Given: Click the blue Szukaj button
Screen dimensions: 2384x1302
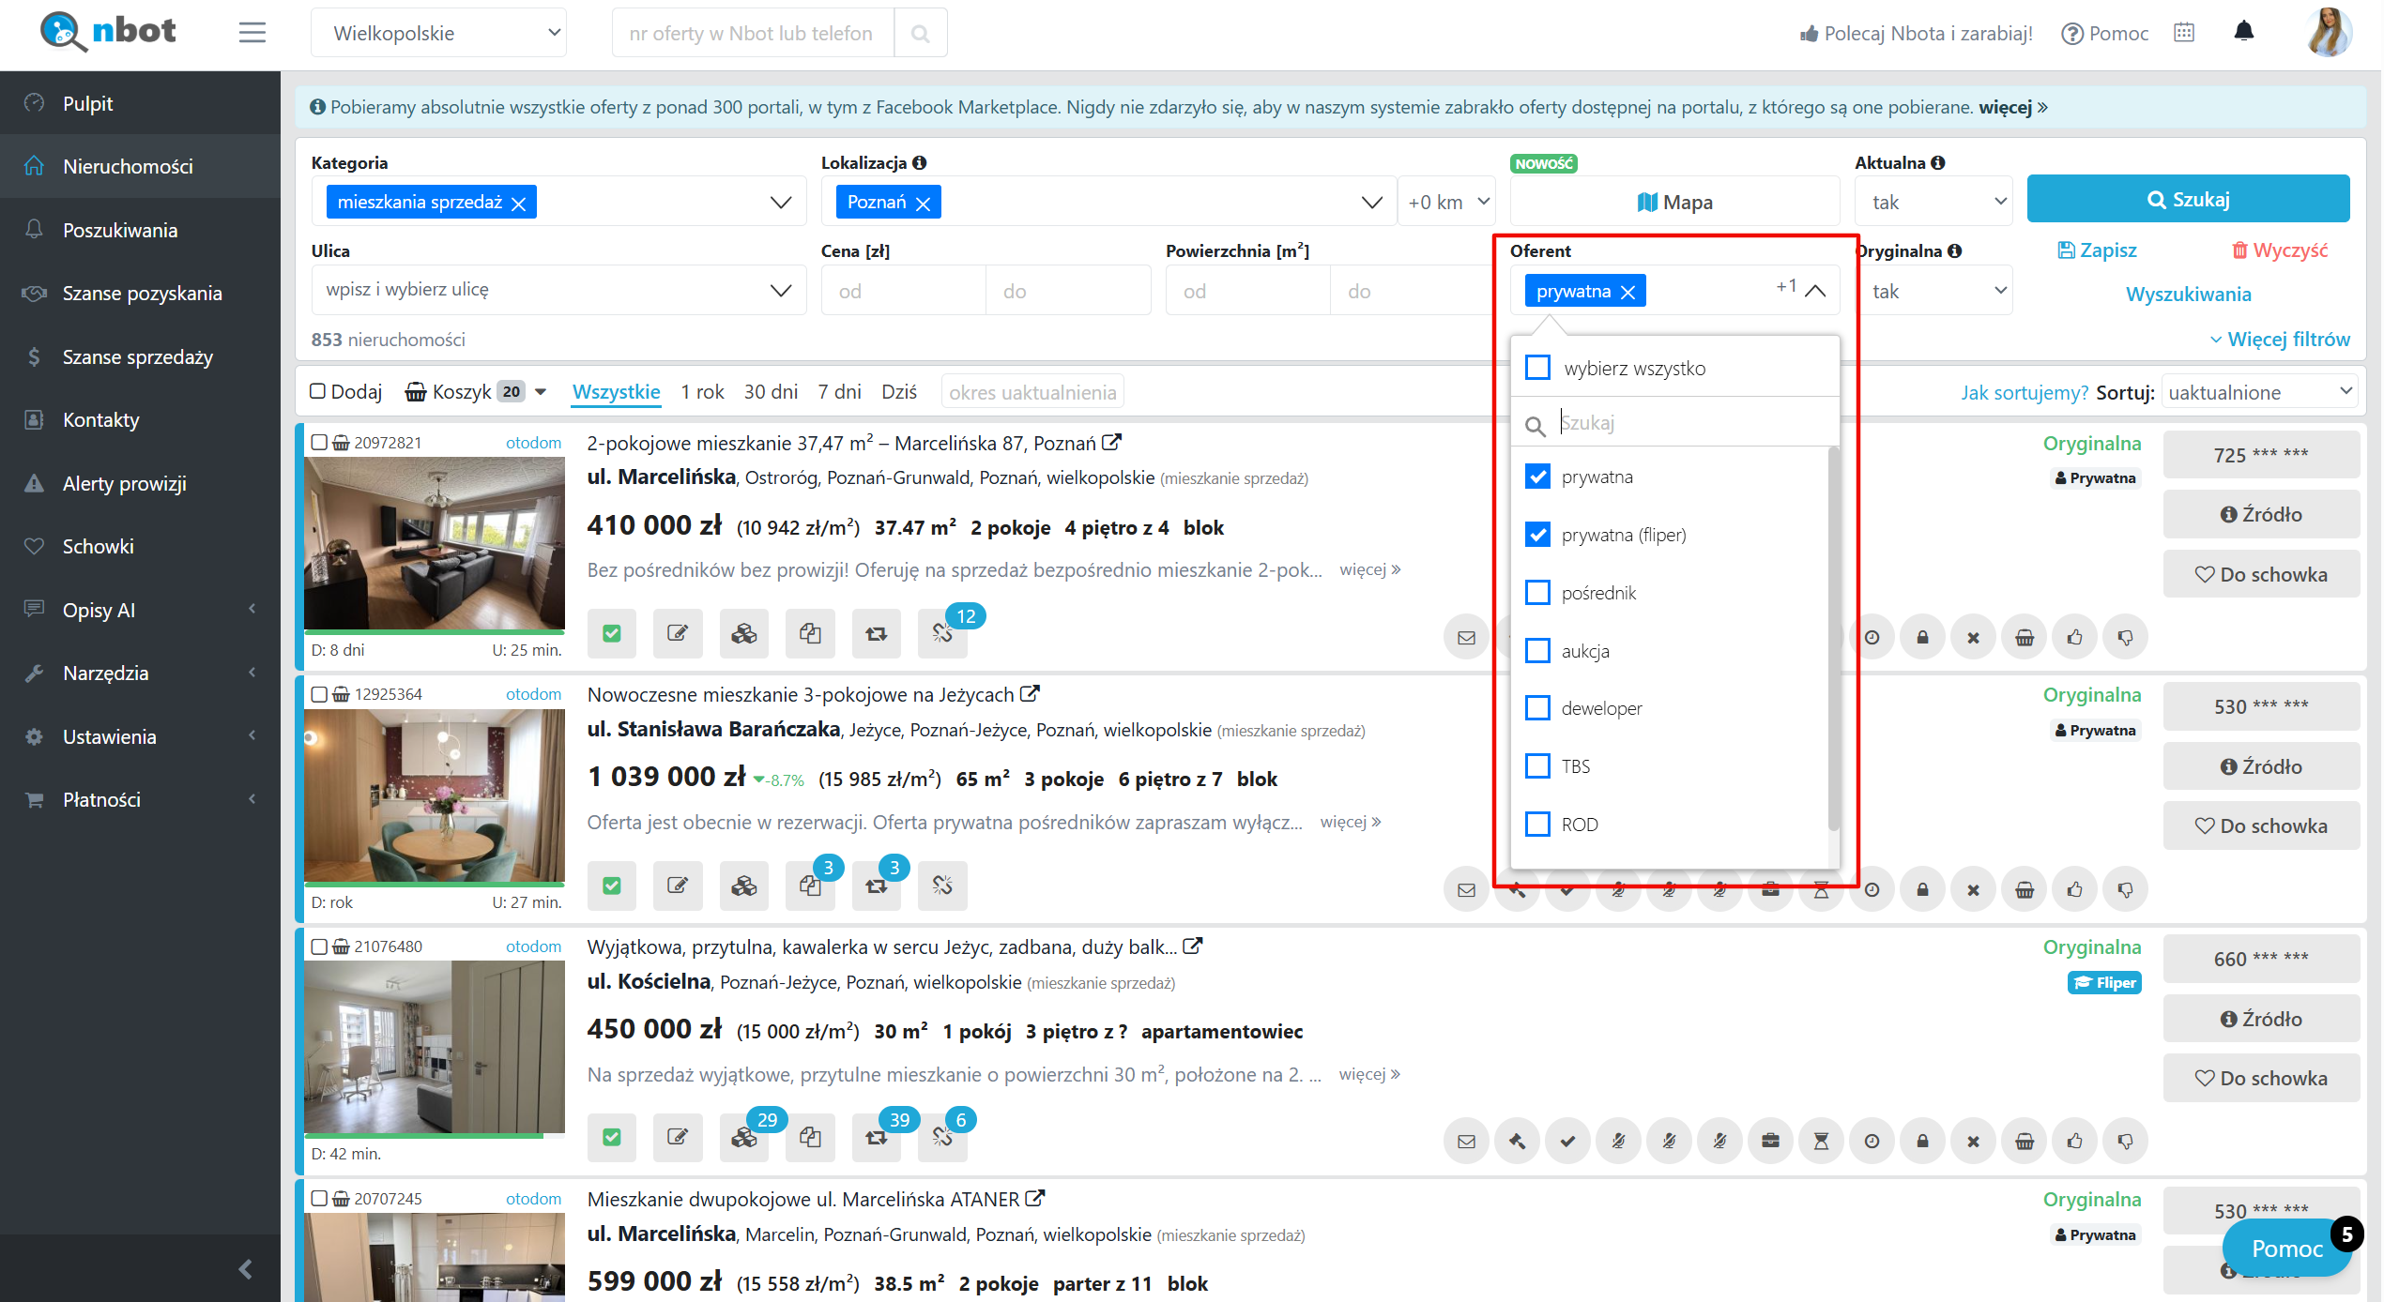Looking at the screenshot, I should pyautogui.click(x=2187, y=200).
